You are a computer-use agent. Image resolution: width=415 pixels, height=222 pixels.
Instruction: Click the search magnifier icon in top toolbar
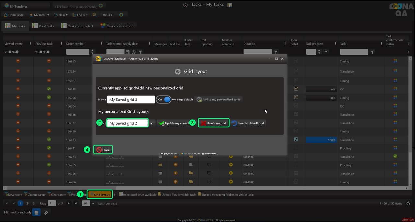pos(95,15)
